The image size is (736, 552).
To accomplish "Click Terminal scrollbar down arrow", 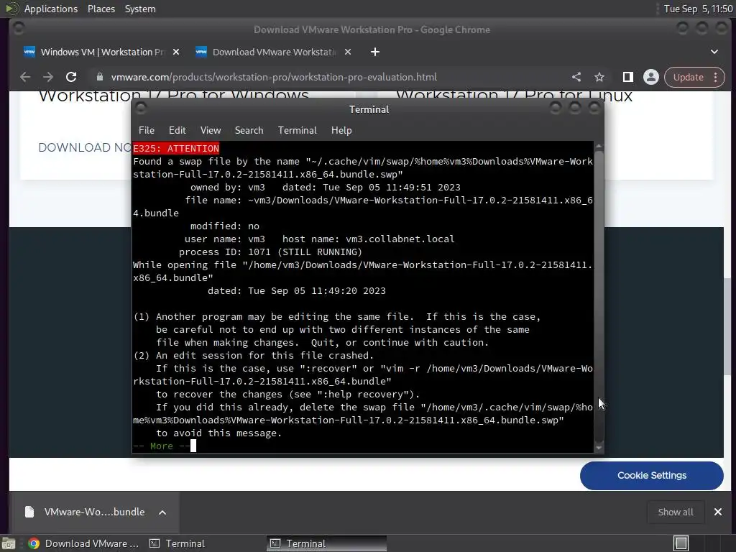I will click(599, 448).
